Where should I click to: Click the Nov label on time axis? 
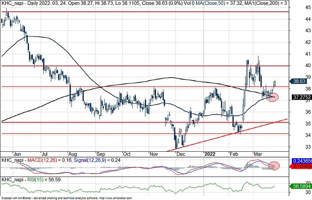click(153, 154)
